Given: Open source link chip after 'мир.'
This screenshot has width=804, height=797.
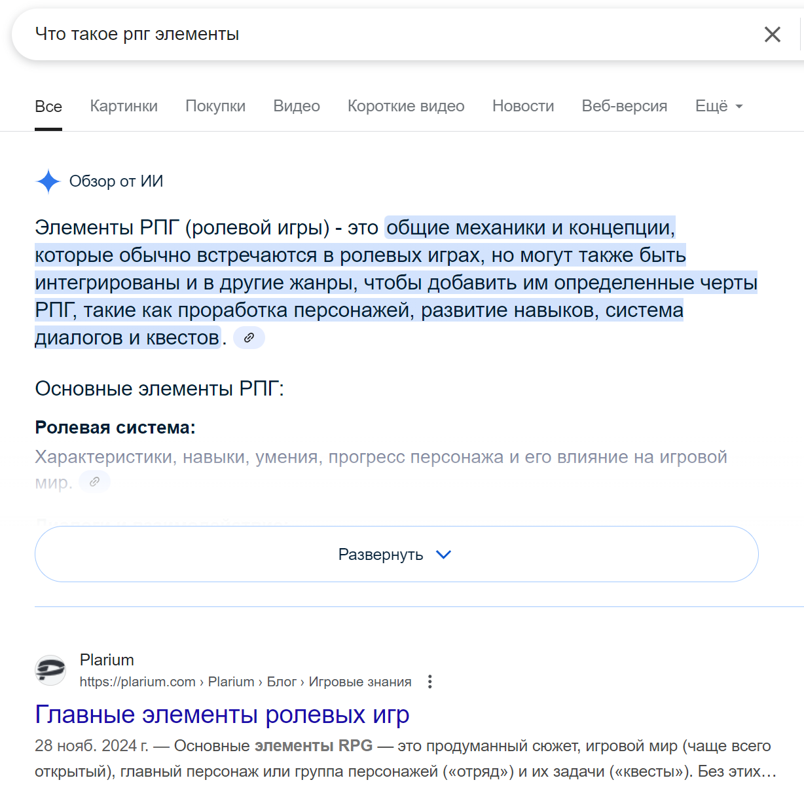Looking at the screenshot, I should (x=94, y=482).
